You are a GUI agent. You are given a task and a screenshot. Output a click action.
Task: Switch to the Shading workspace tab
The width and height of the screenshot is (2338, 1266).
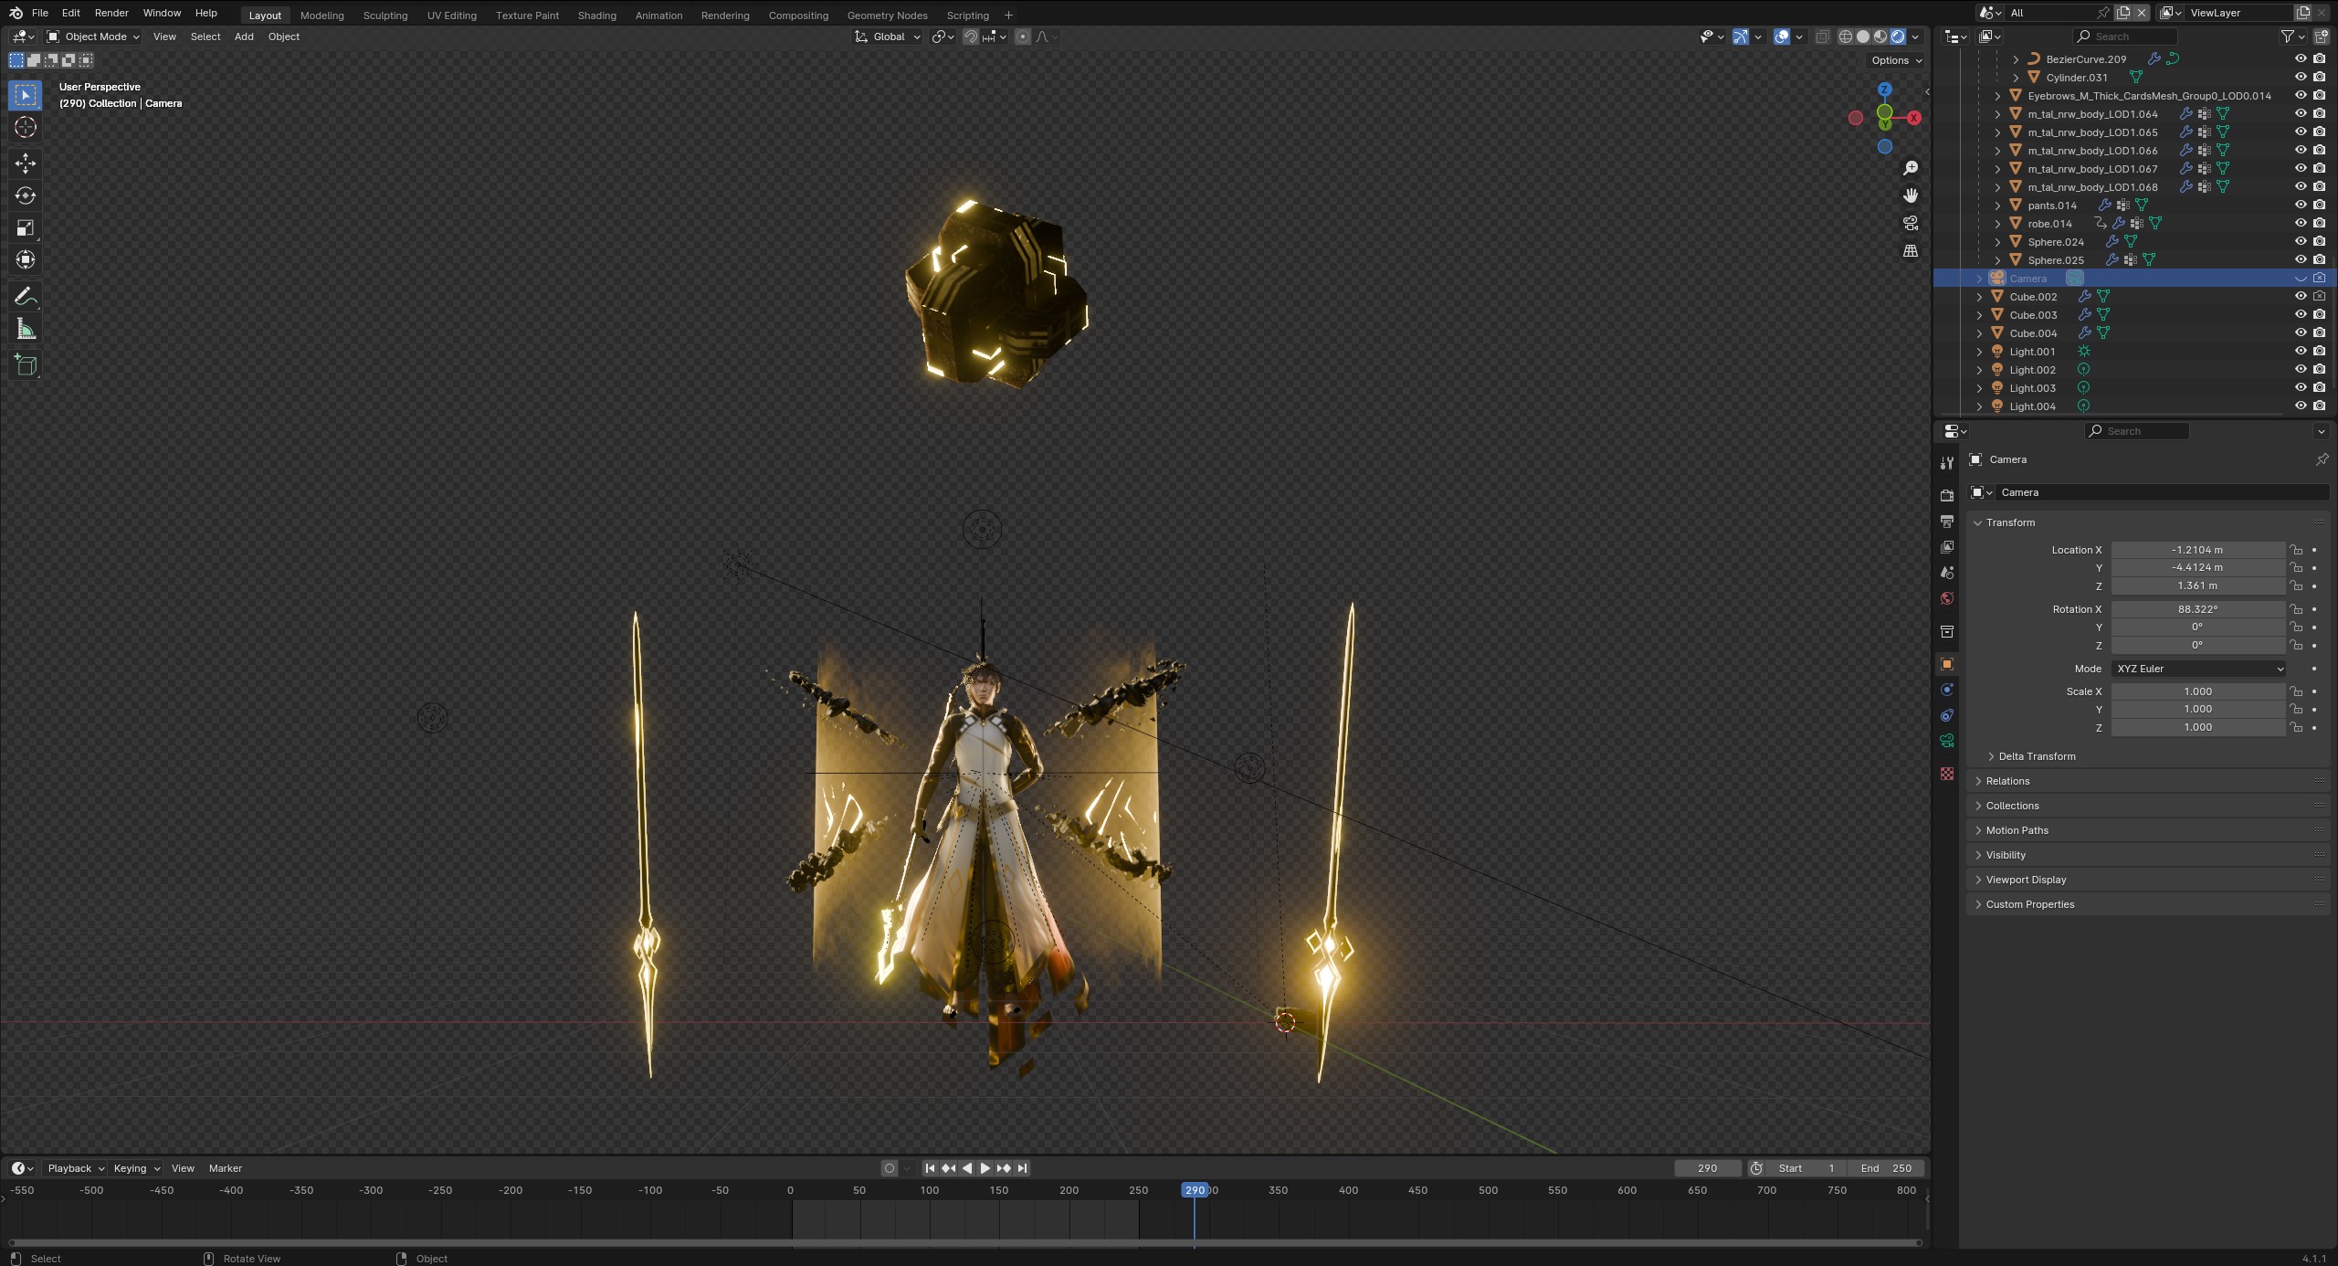point(596,16)
